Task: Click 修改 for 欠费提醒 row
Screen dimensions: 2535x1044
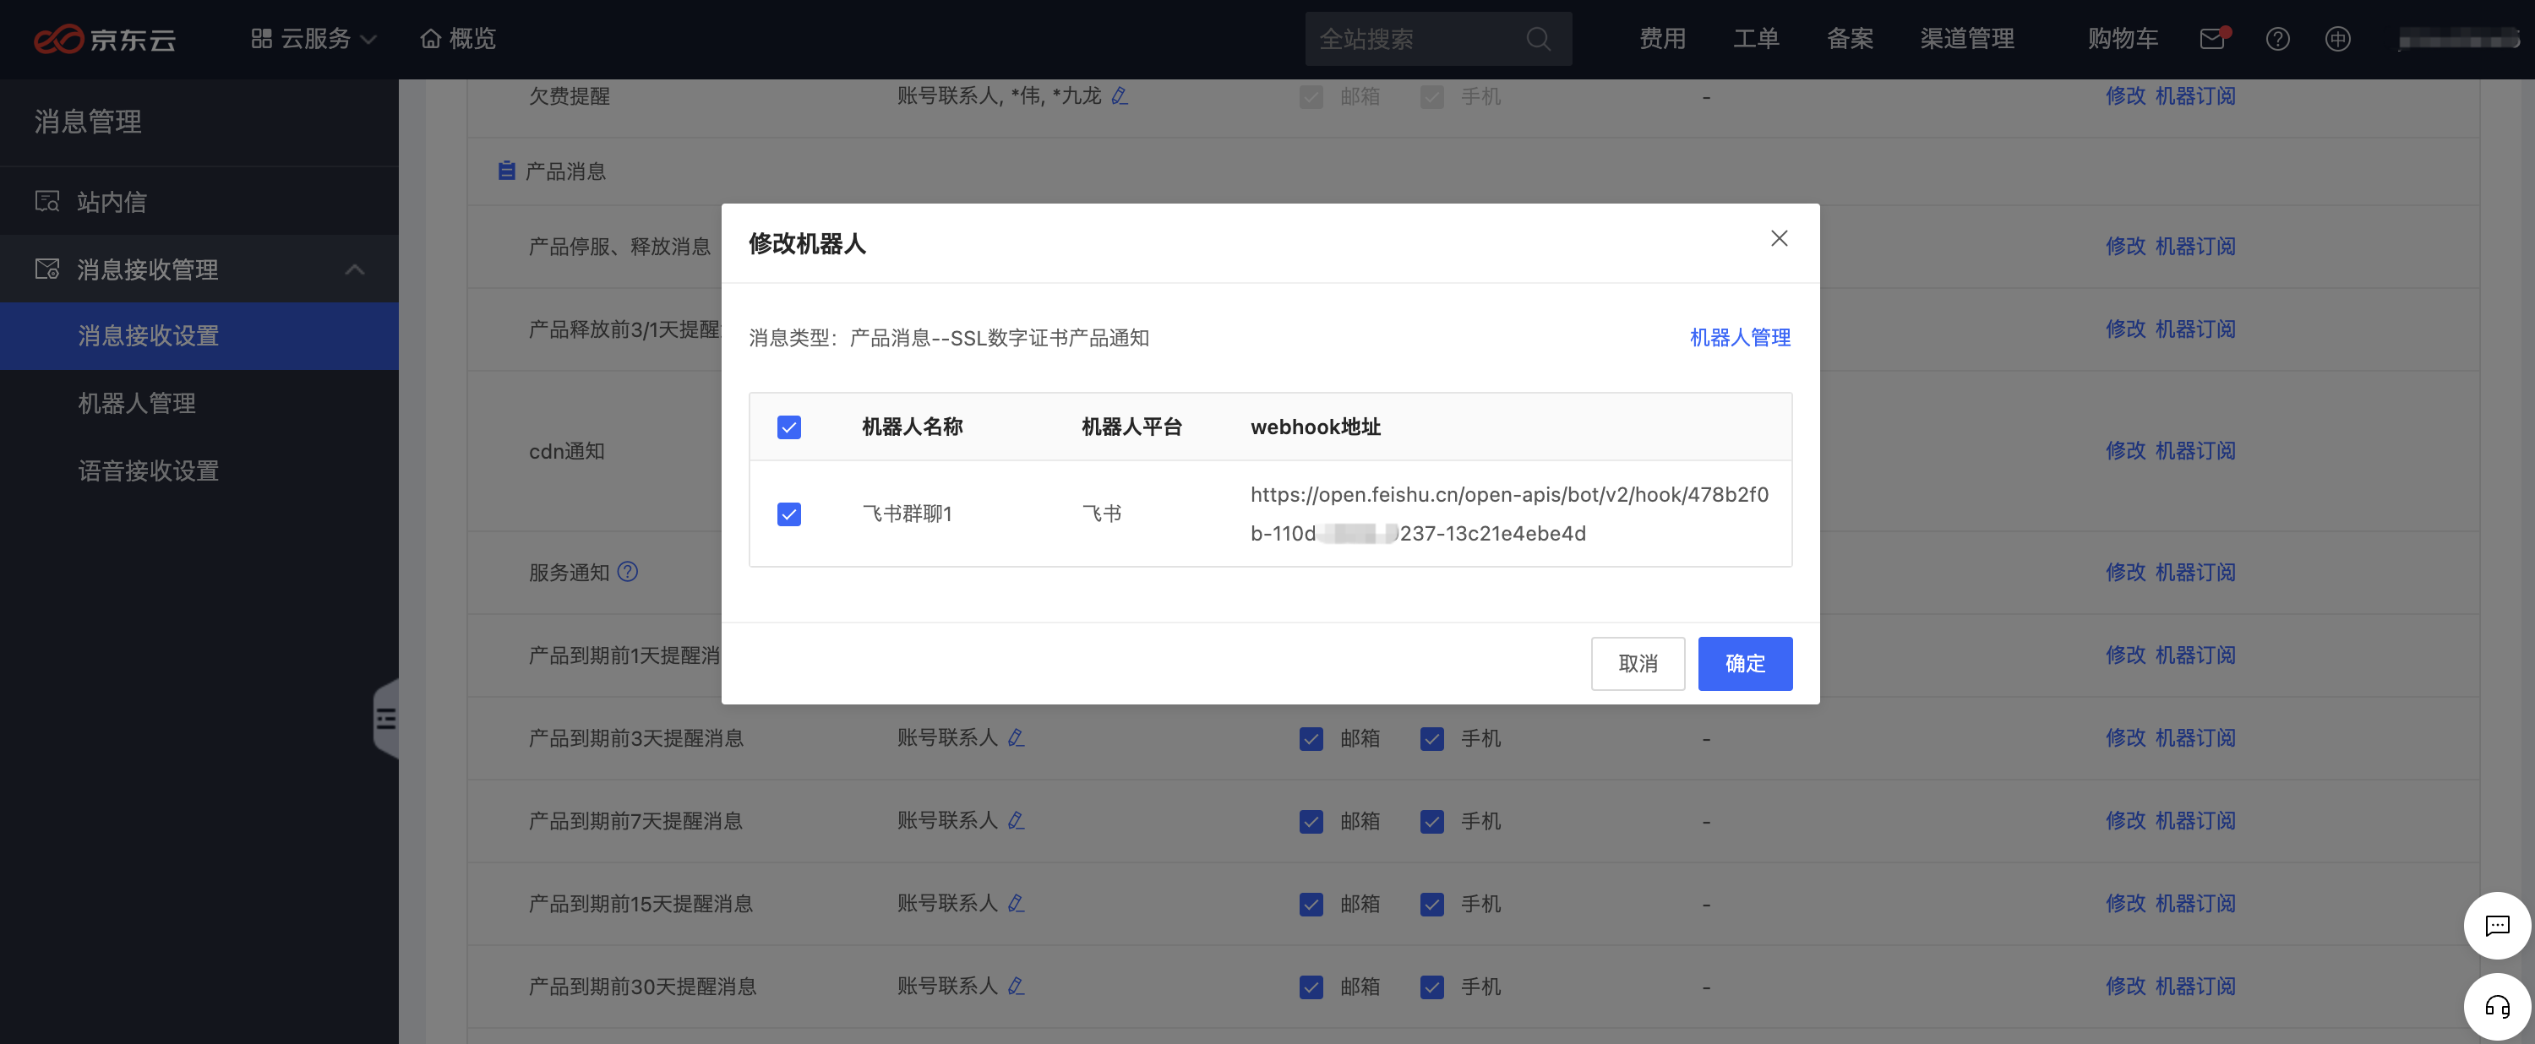Action: point(2126,96)
